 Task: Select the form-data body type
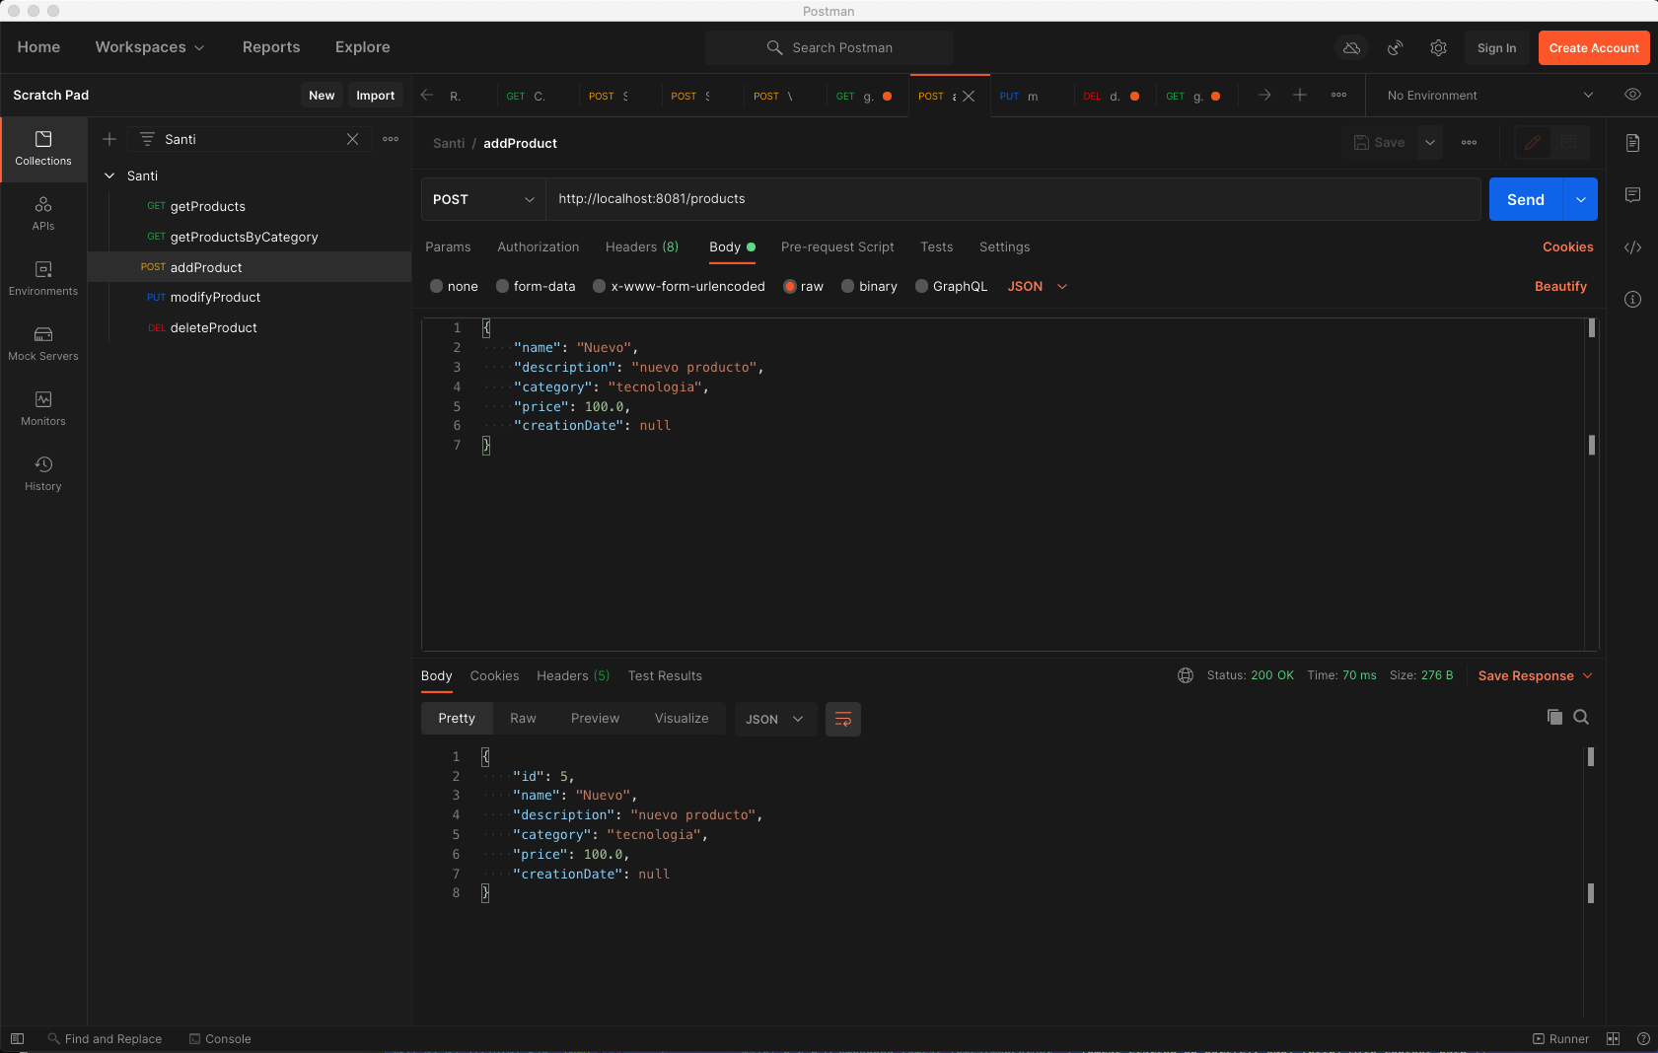click(x=503, y=286)
